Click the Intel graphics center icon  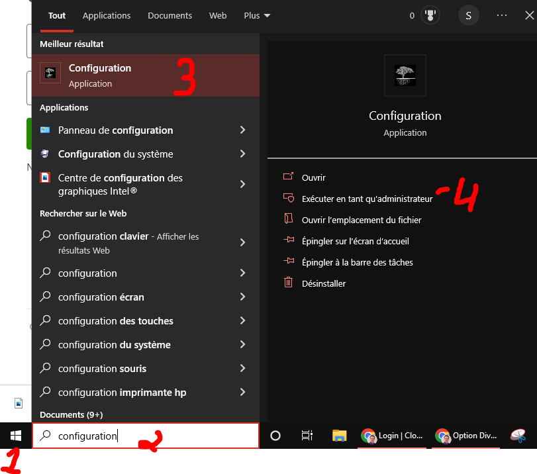coord(45,177)
